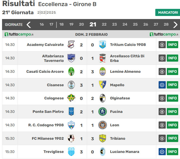Click the Tritium Calcio 1908 crest
Viewport: 180px width, 159px height.
[x=102, y=45]
